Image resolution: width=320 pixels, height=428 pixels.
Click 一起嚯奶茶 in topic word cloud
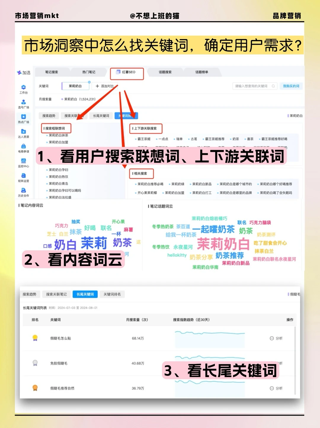click(213, 229)
